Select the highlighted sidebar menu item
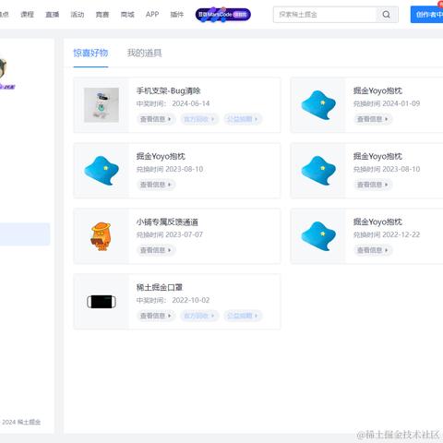Image resolution: width=443 pixels, height=443 pixels. (x=25, y=234)
